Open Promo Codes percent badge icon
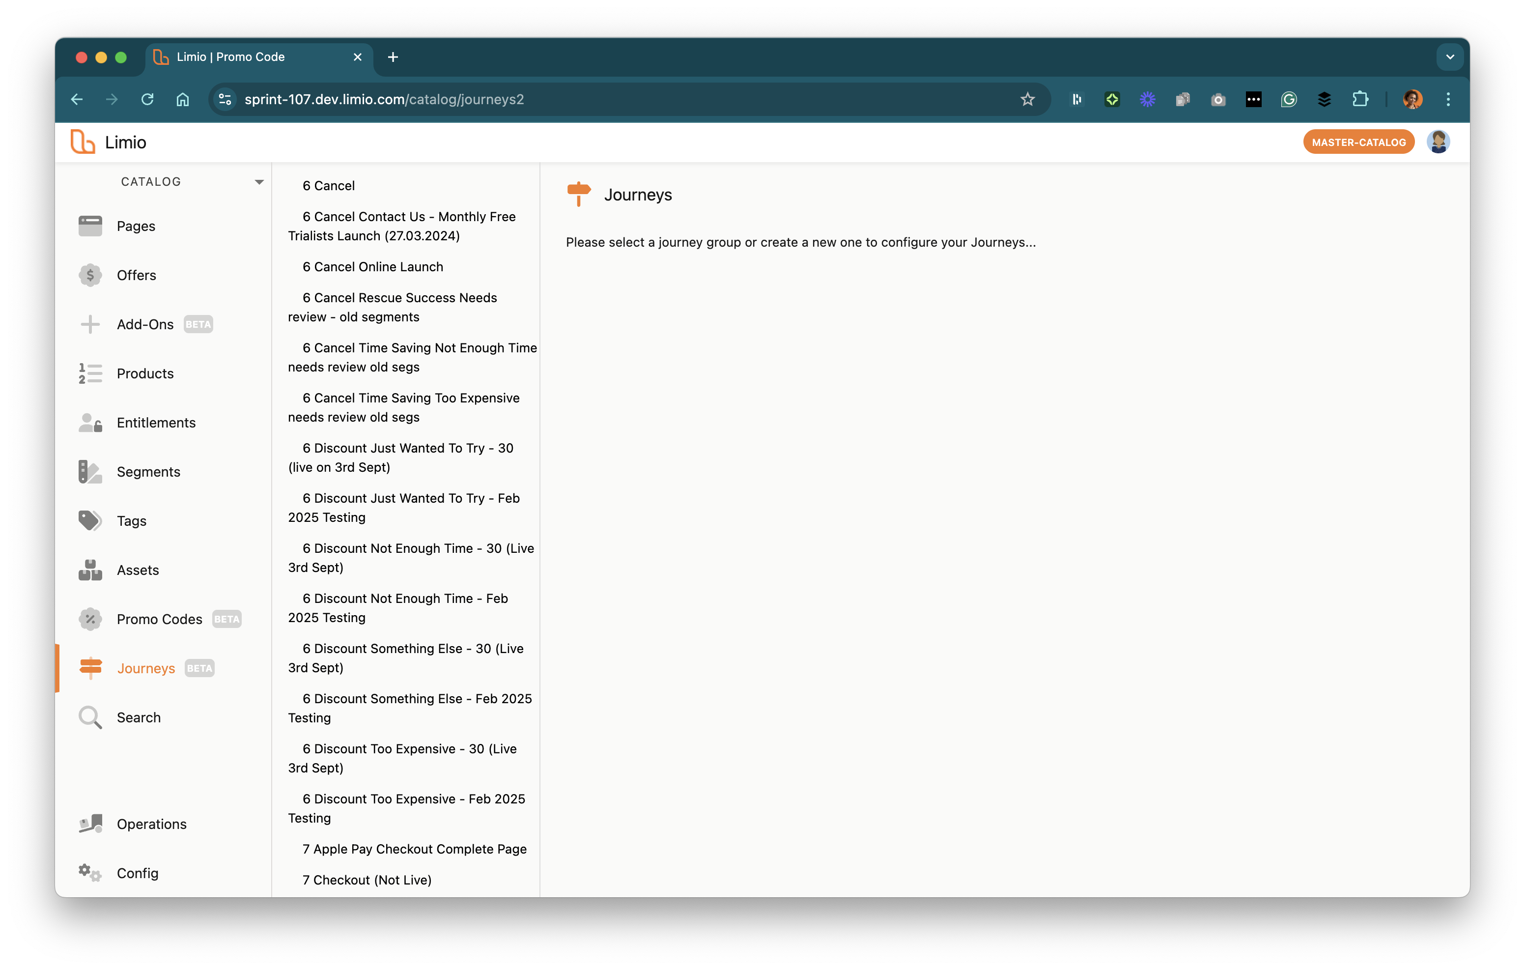1525x970 pixels. pyautogui.click(x=90, y=619)
